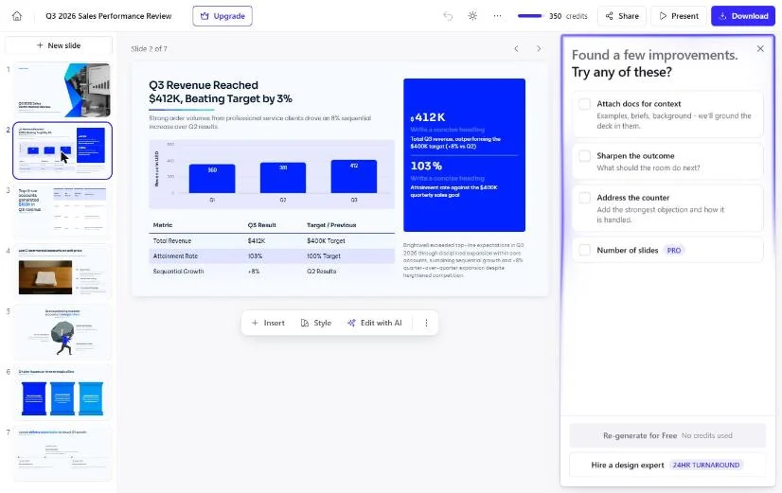Click the 'Total Revenue' table row label
Image resolution: width=782 pixels, height=493 pixels.
[x=172, y=240]
